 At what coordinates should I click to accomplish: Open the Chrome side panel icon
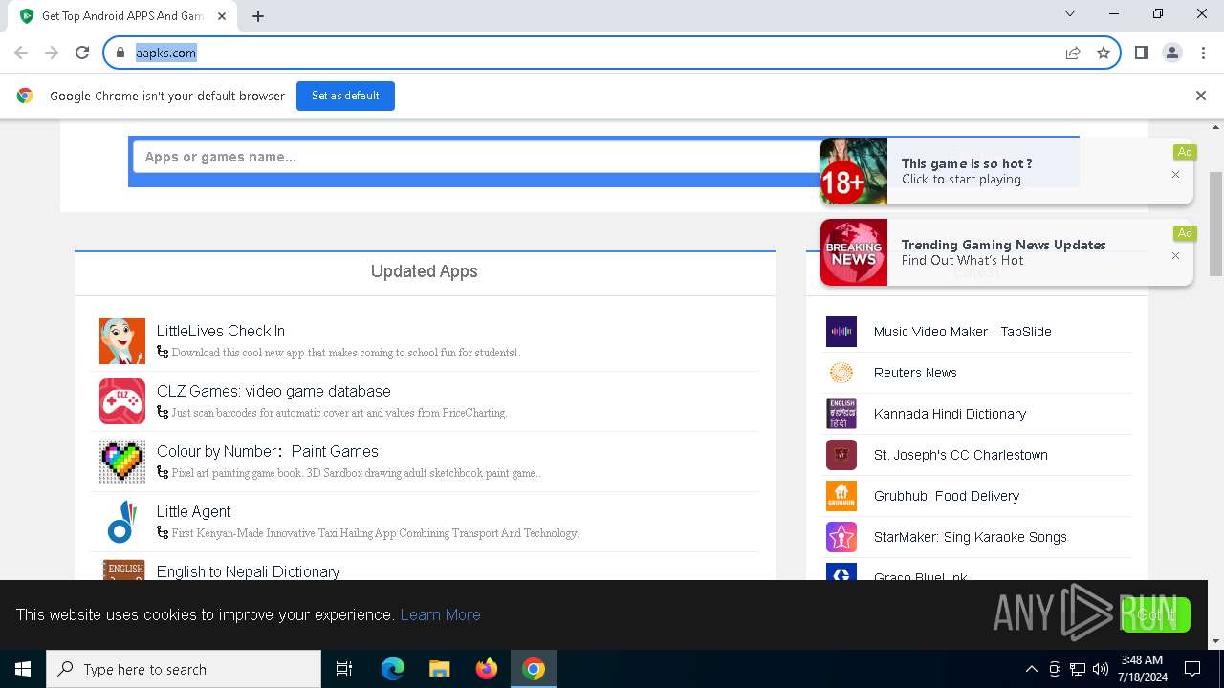[x=1142, y=53]
